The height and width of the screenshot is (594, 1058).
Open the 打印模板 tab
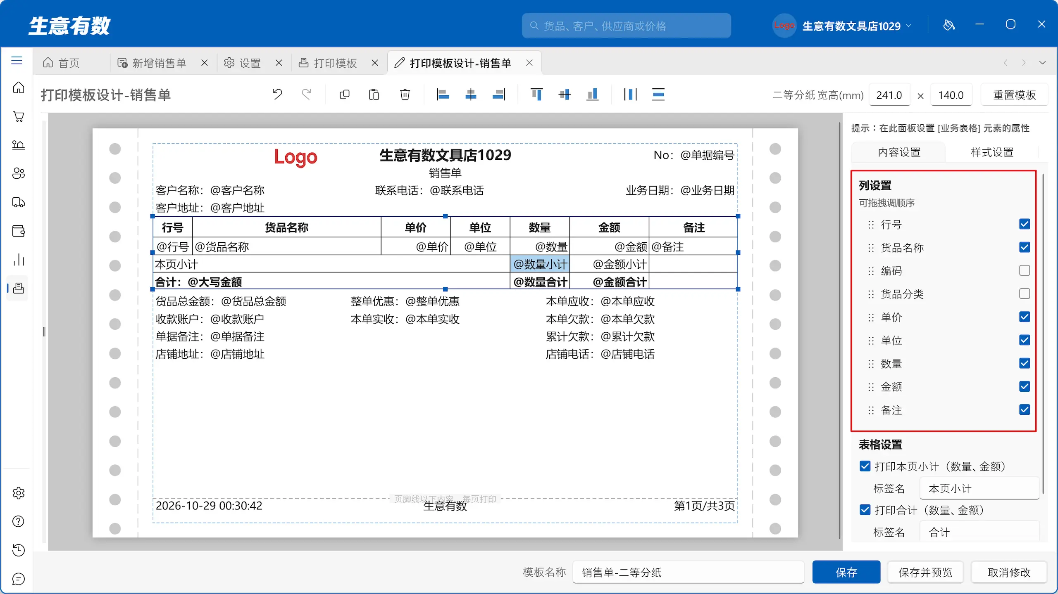click(x=335, y=63)
